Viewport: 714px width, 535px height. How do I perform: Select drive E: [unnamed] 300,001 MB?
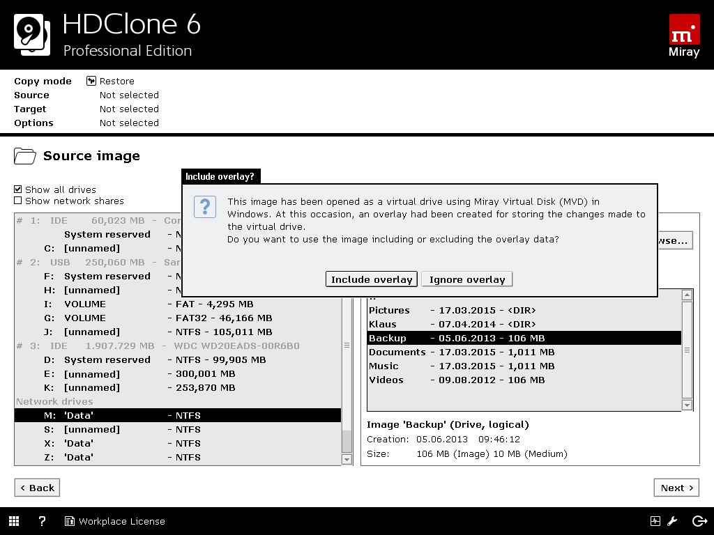(178, 374)
